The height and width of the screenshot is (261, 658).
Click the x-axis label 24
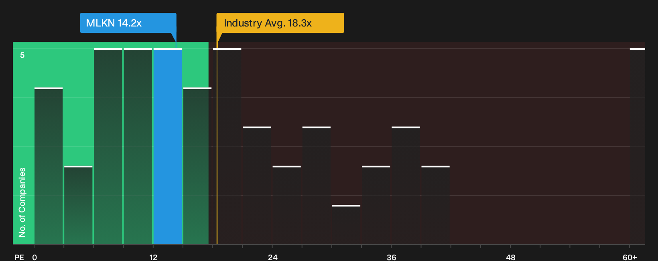coord(272,257)
